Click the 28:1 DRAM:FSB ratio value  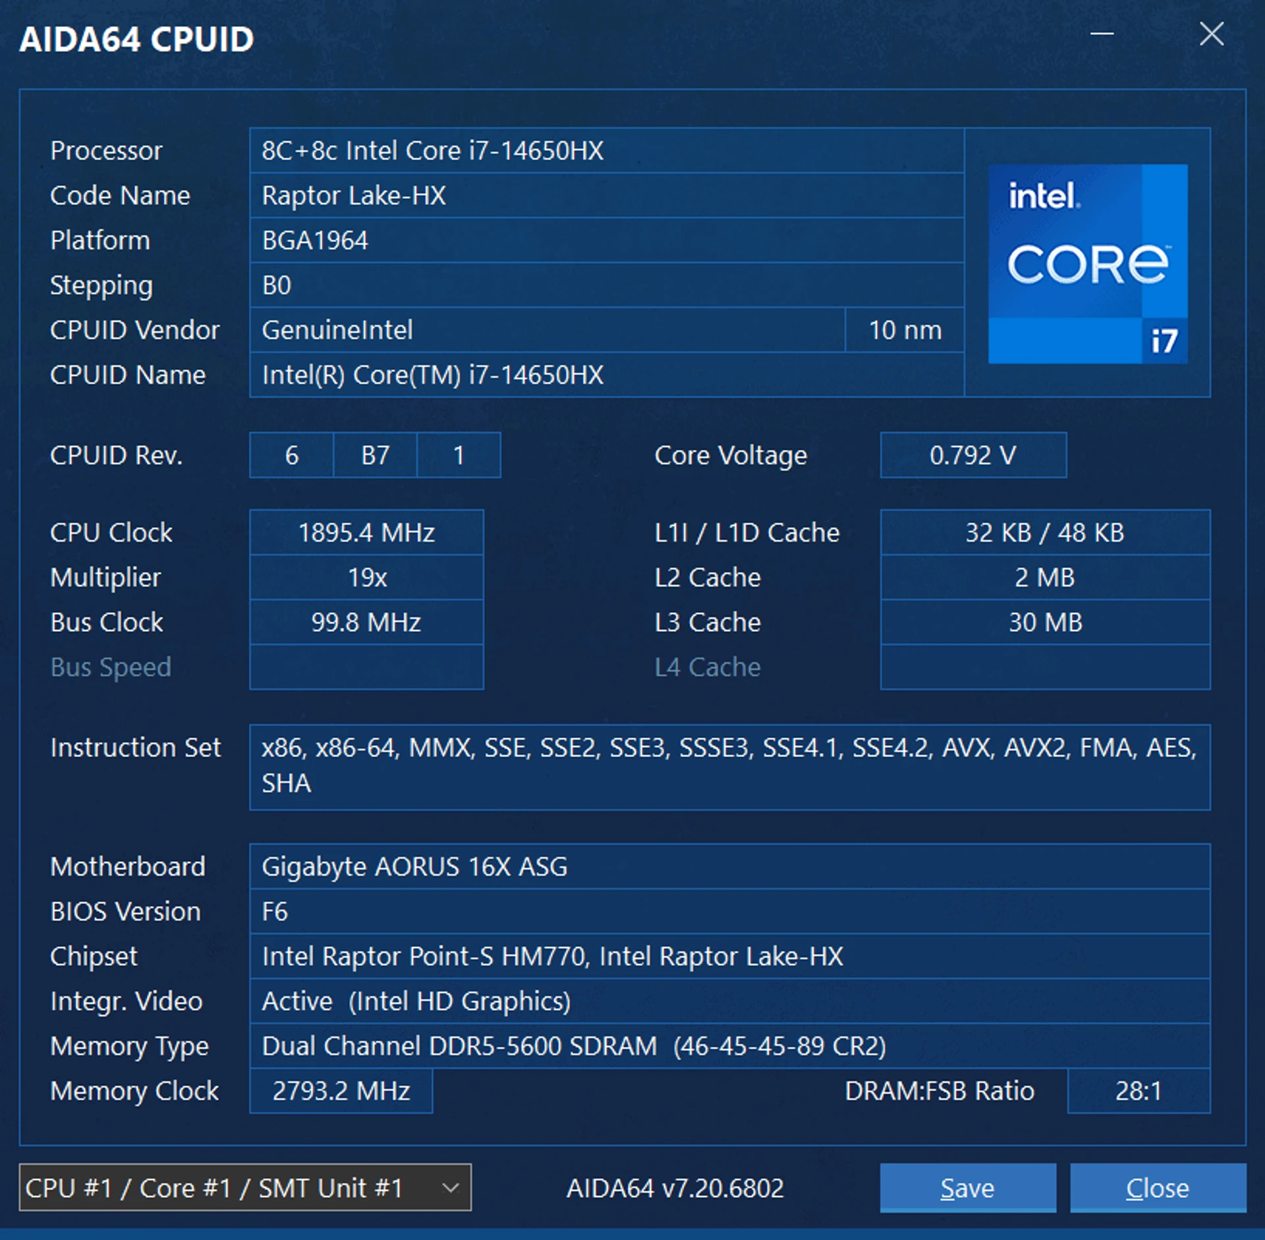click(x=1139, y=1091)
